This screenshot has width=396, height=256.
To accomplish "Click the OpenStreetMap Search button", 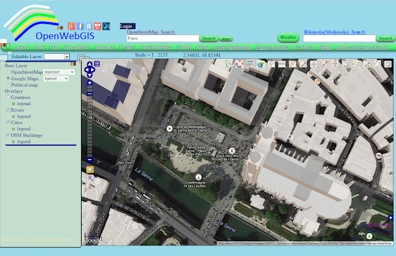I will point(209,38).
